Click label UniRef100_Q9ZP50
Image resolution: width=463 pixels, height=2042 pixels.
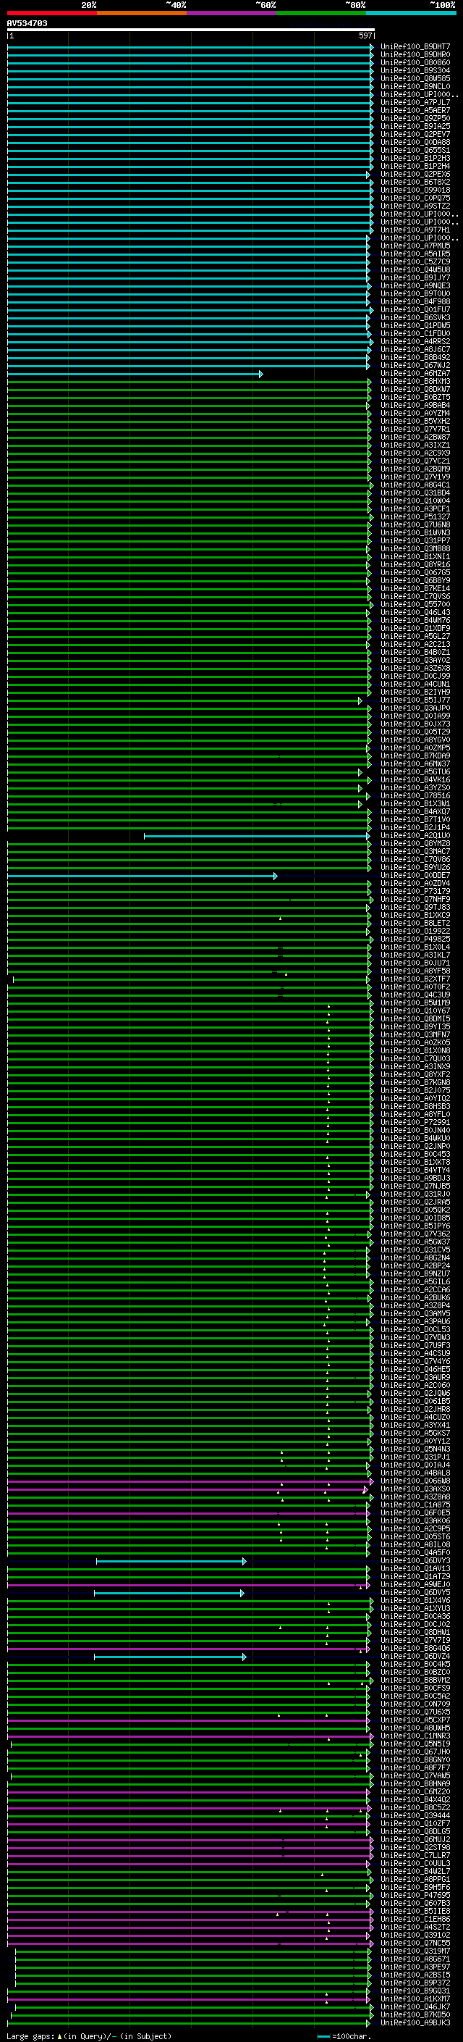415,118
